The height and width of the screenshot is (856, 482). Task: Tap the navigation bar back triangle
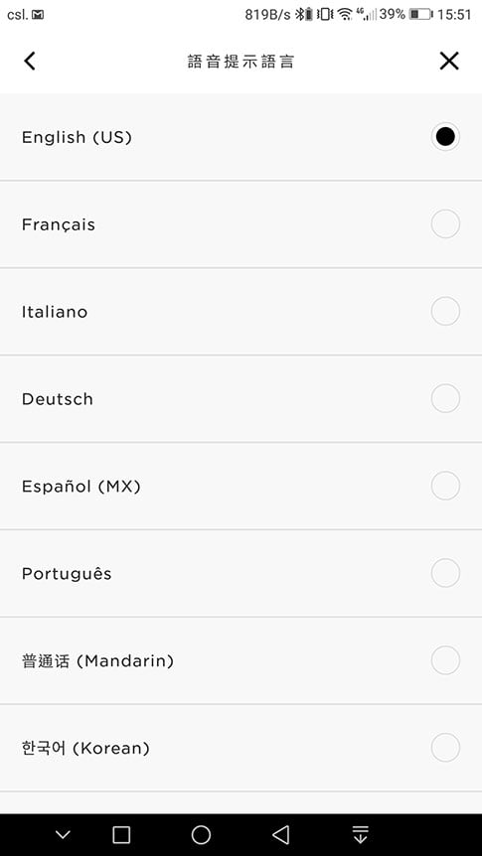(x=280, y=834)
